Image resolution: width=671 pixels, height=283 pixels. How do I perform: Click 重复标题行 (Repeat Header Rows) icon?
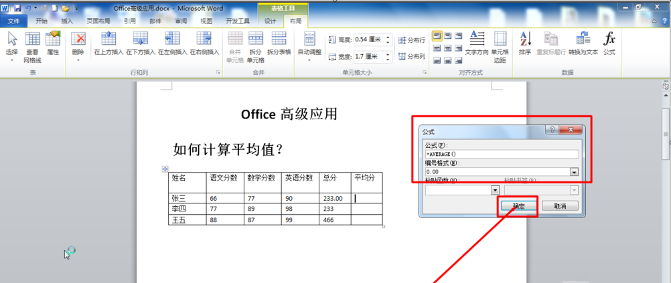click(x=550, y=39)
